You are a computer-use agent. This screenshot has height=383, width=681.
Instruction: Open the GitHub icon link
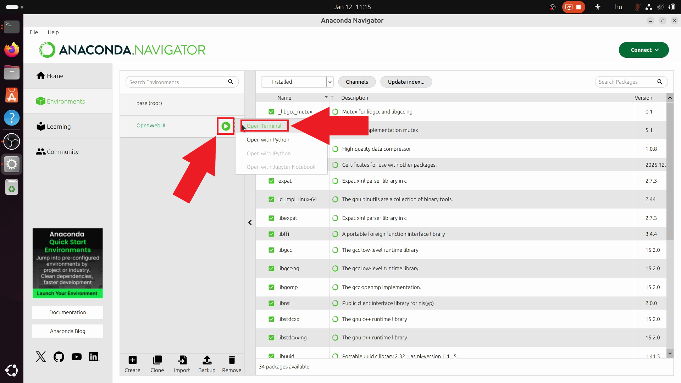pos(59,357)
